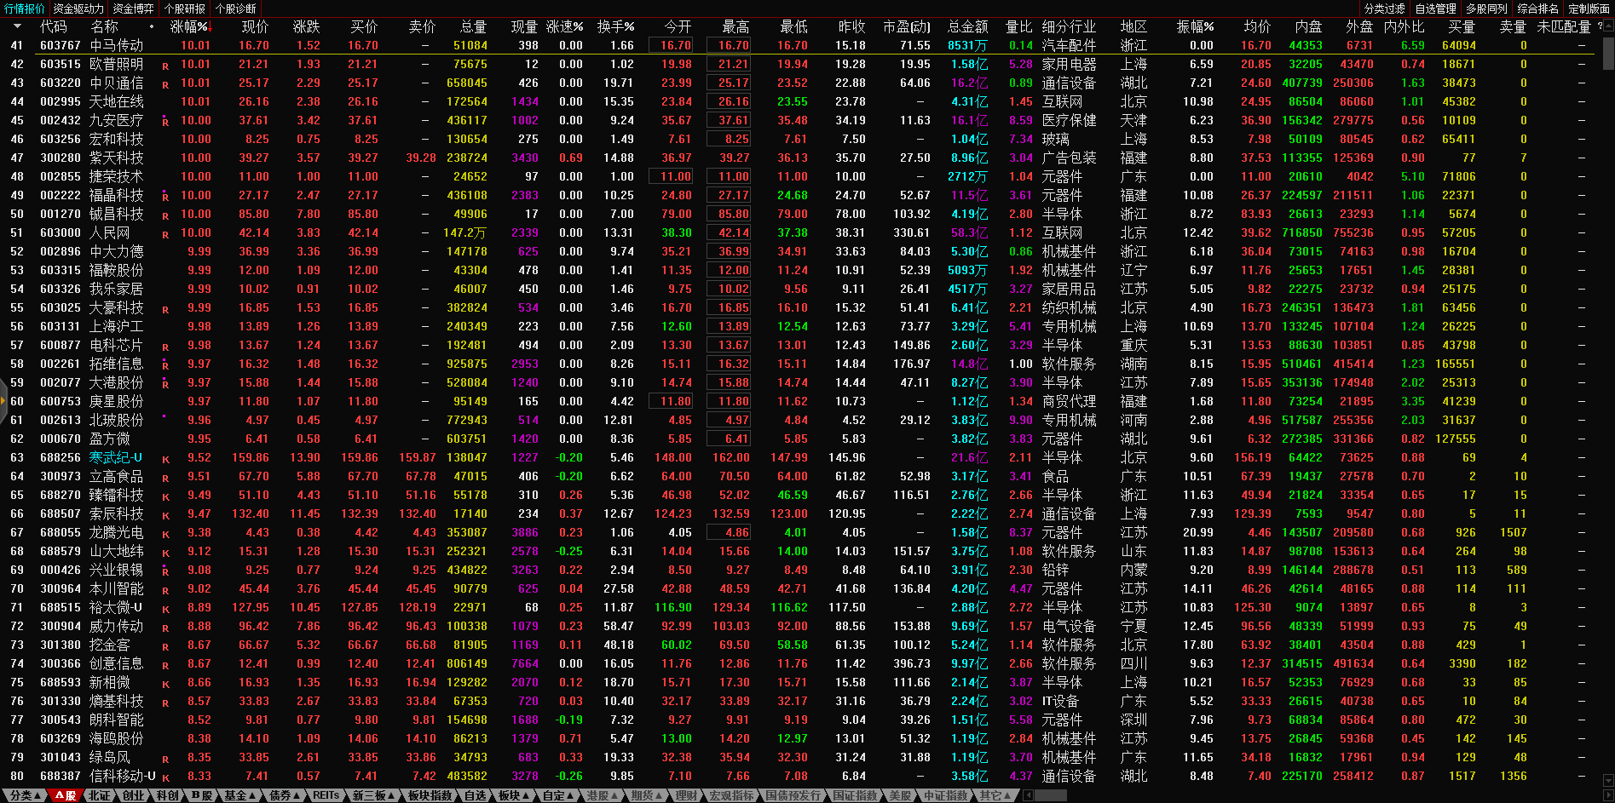This screenshot has width=1615, height=803.
Task: Sort by 涨幅% column header
Action: click(189, 26)
